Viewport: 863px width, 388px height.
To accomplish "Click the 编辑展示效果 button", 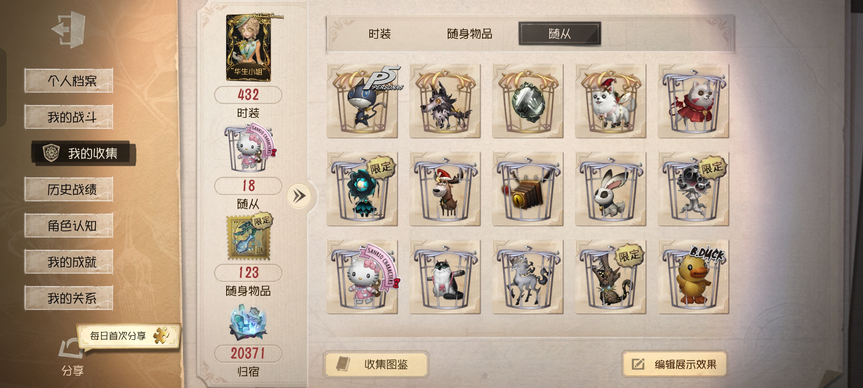I will [675, 364].
